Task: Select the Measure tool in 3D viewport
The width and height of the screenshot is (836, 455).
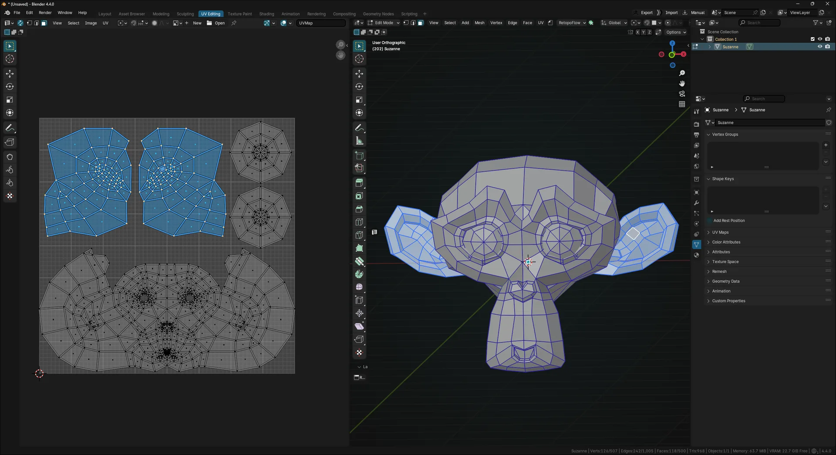Action: (359, 141)
